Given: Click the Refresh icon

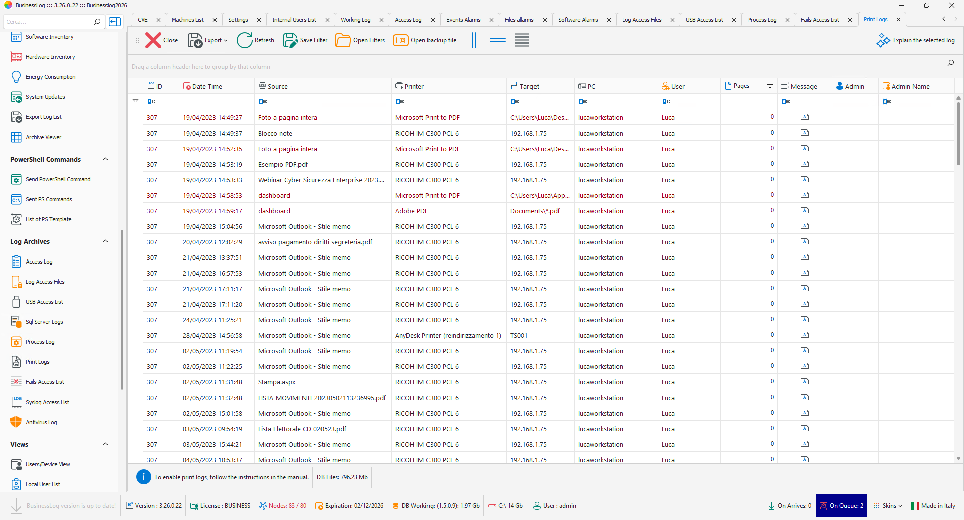Looking at the screenshot, I should click(245, 40).
